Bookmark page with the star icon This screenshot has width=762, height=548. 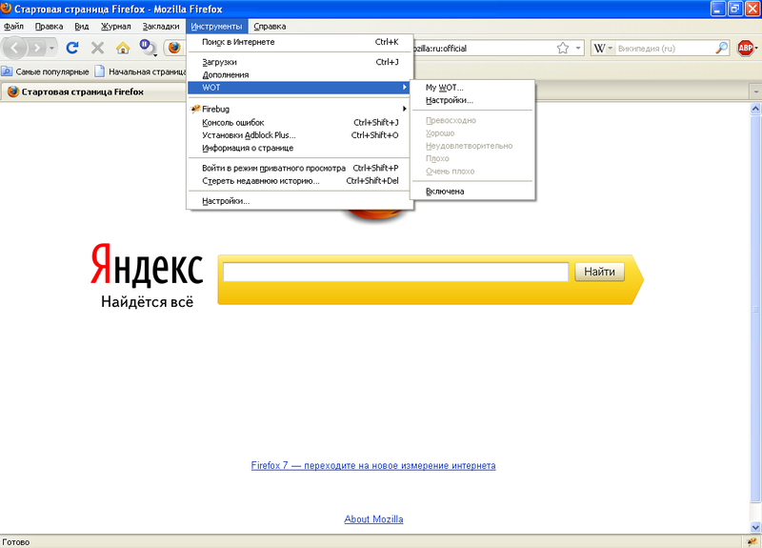click(x=563, y=48)
